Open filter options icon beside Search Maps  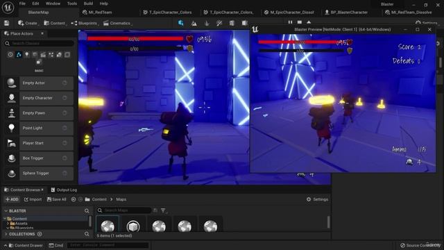[x=164, y=210]
